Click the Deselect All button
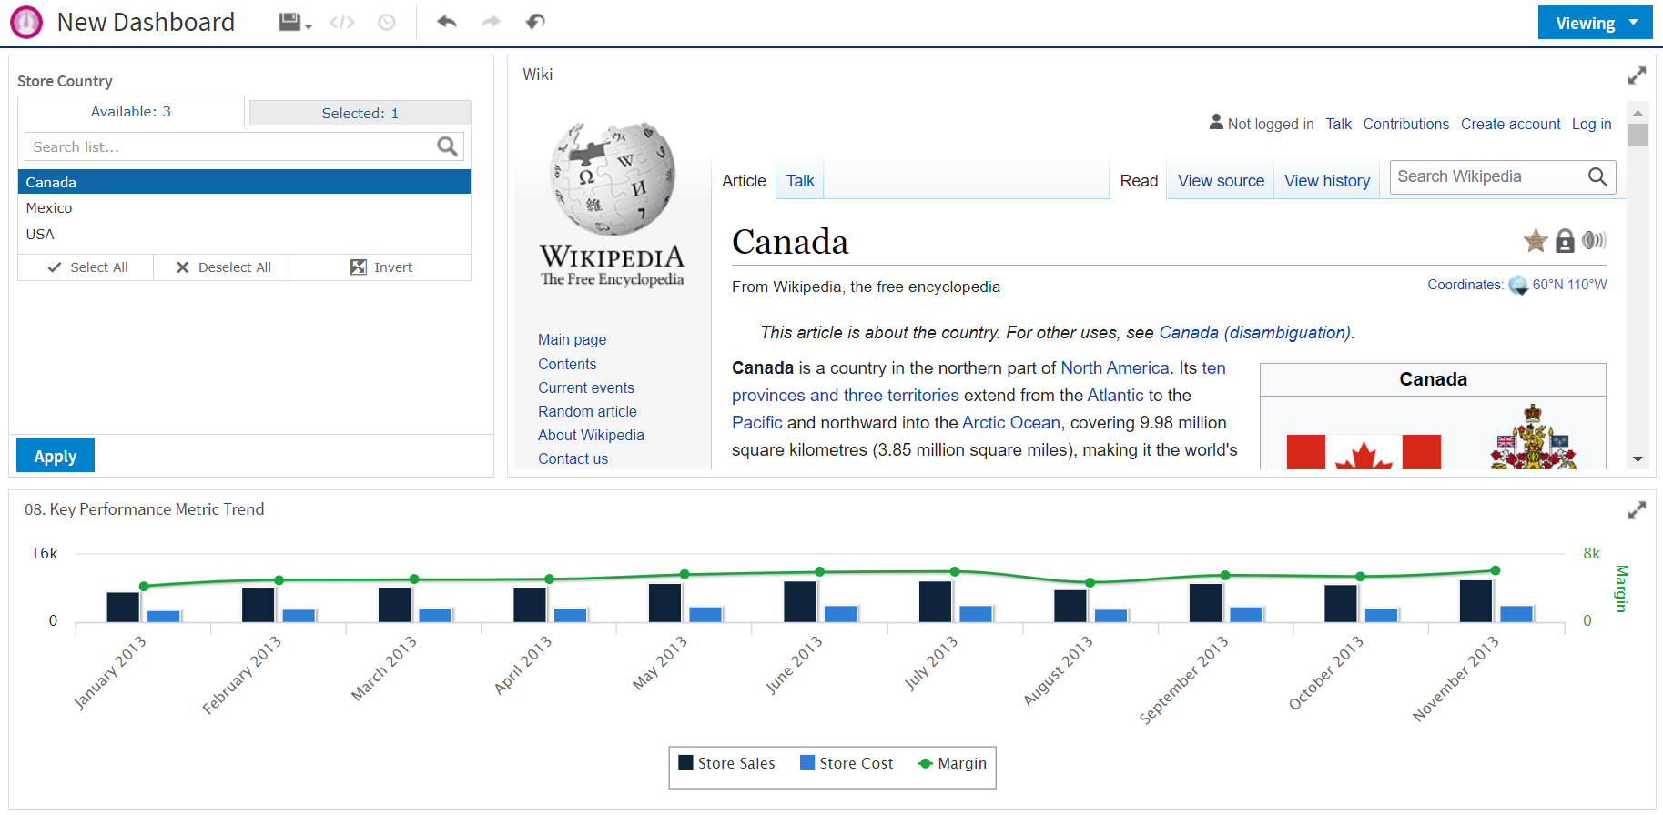1663x815 pixels. point(222,267)
